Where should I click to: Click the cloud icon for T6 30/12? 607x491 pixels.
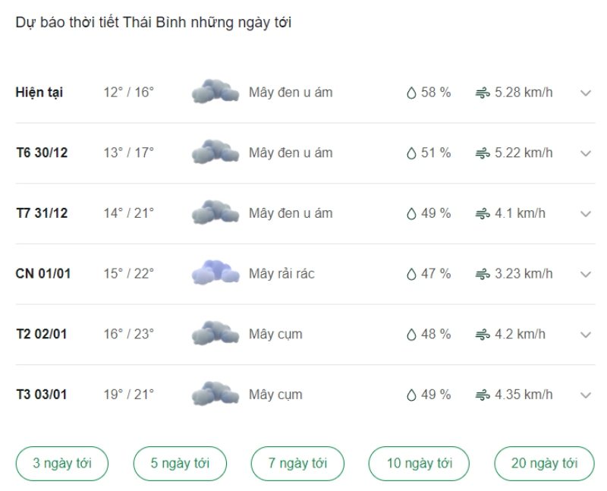(215, 153)
